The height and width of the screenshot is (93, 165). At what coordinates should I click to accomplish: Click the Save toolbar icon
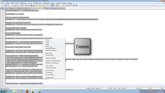6,5
